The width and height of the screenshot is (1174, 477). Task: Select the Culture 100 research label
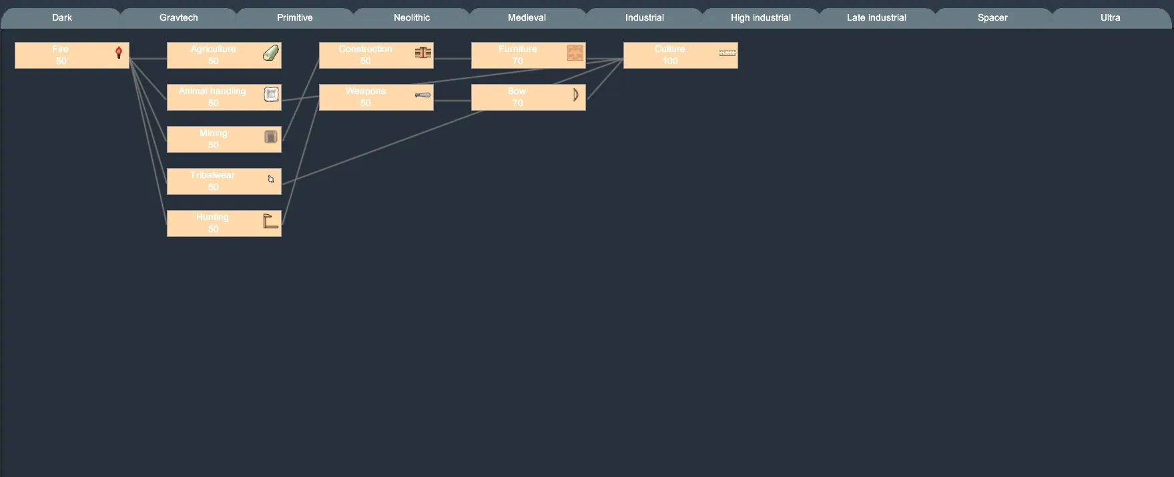669,55
